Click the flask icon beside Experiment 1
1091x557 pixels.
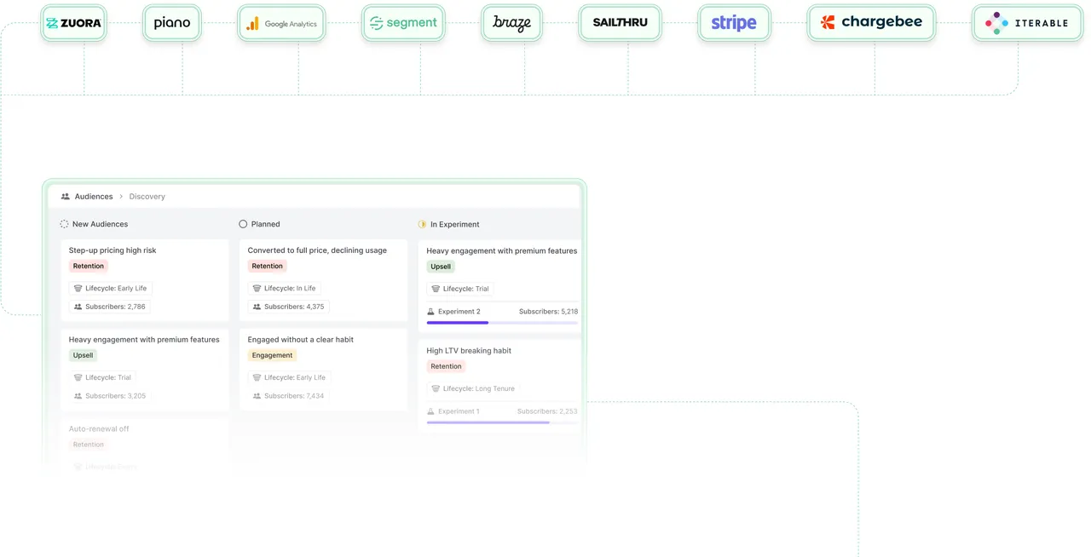click(431, 411)
